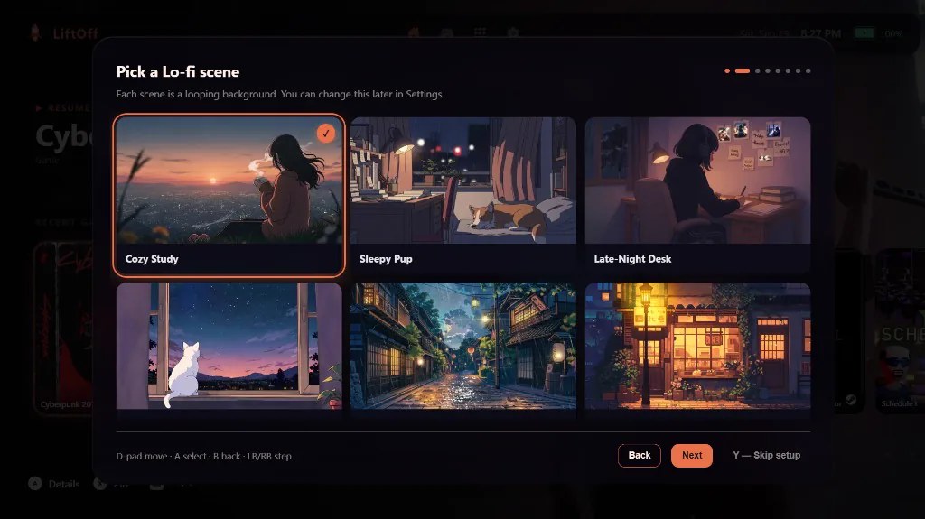Pick the lantern-lit storefront scene

pyautogui.click(x=697, y=350)
